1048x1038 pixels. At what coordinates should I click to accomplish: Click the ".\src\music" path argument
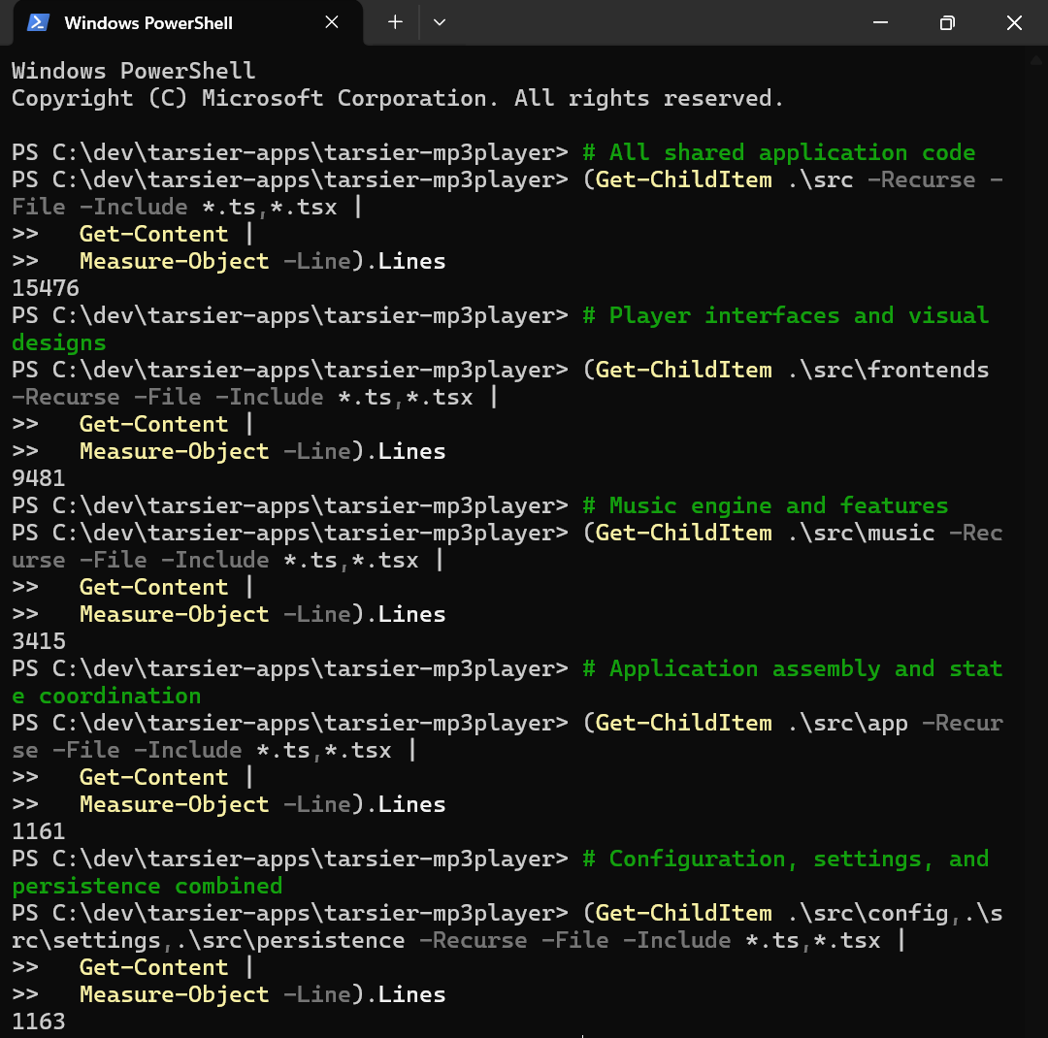[861, 533]
